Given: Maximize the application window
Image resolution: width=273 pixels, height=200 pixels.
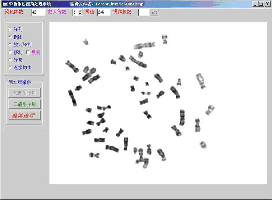Looking at the screenshot, I should coord(261,4).
